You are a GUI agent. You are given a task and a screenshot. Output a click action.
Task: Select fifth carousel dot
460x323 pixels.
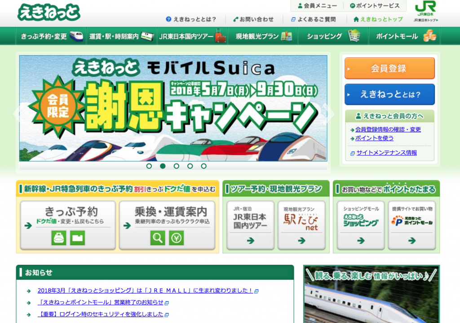[203, 166]
